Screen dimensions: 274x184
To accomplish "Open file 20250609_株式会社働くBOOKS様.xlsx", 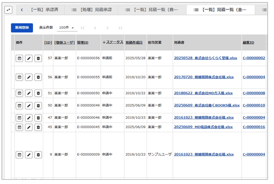I will click(x=207, y=105).
